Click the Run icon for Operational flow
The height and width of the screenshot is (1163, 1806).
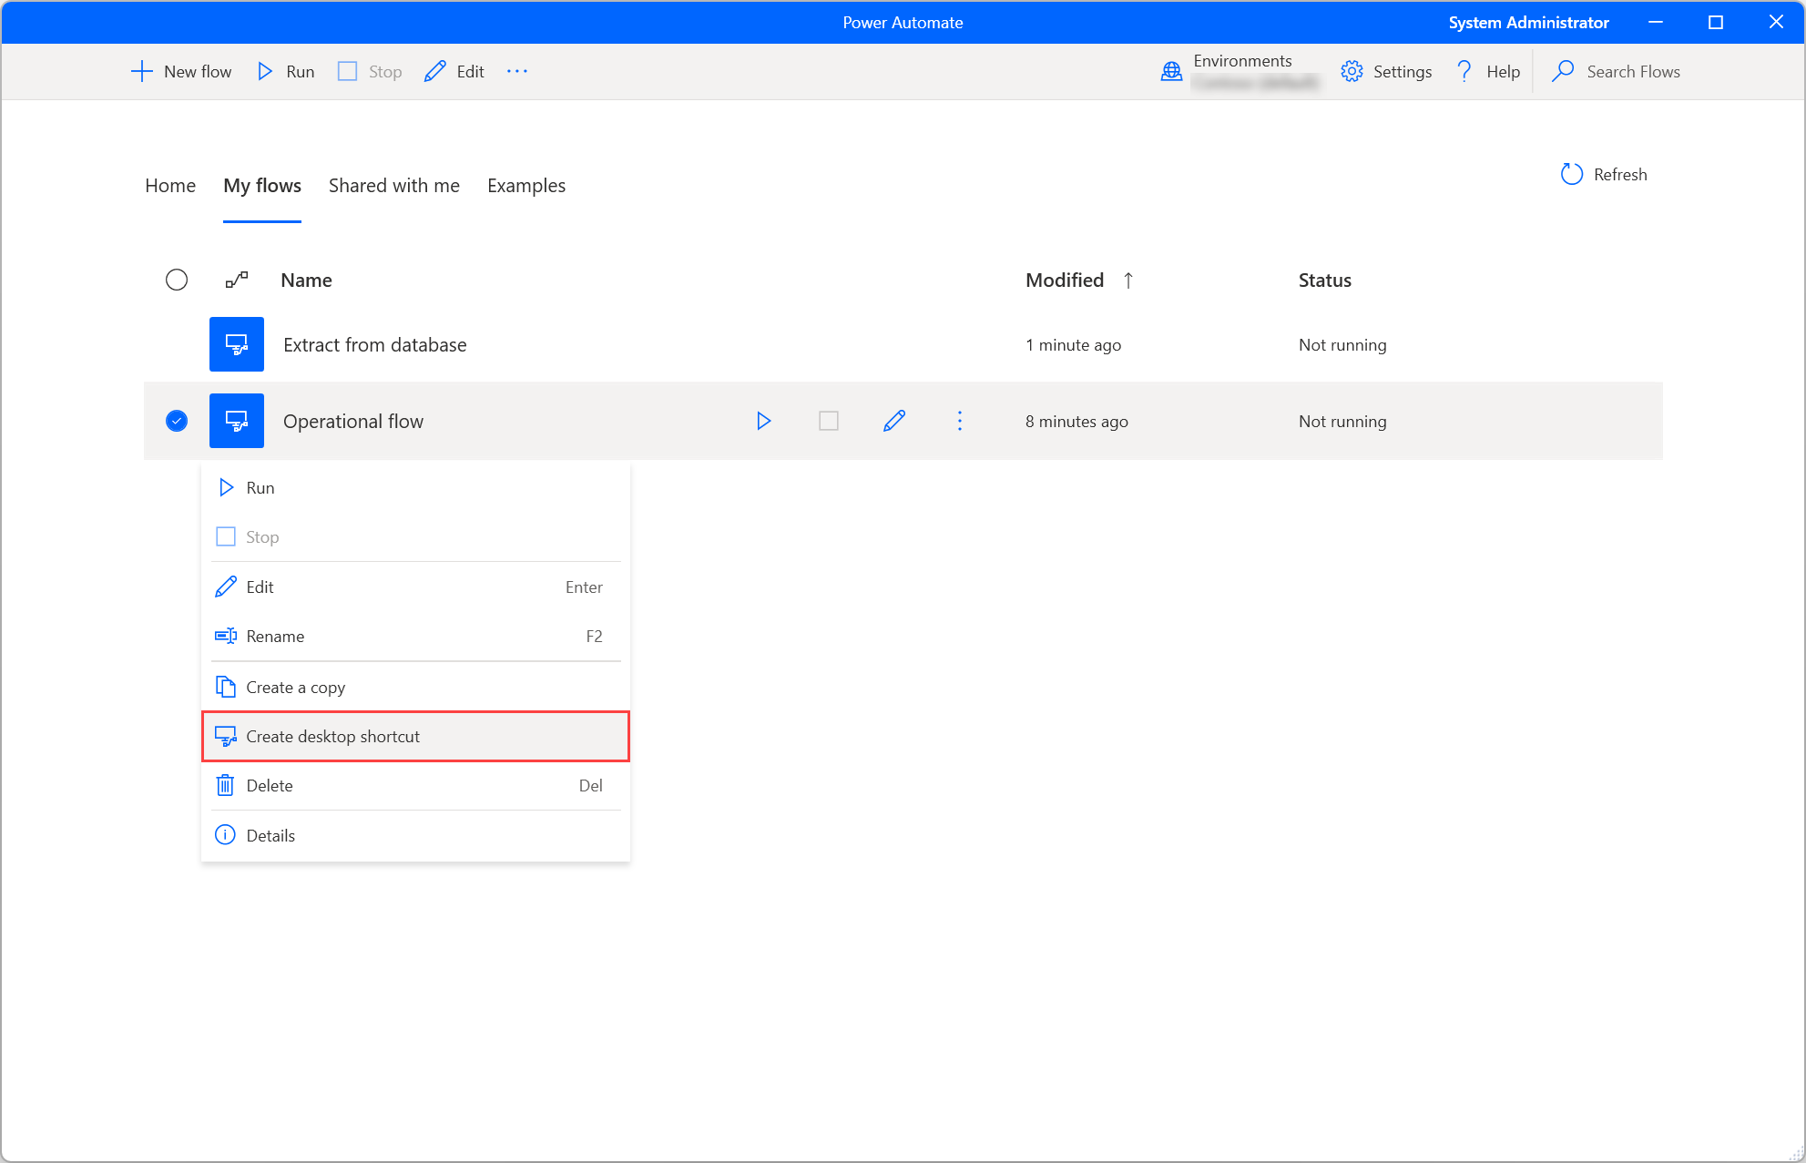pos(763,421)
